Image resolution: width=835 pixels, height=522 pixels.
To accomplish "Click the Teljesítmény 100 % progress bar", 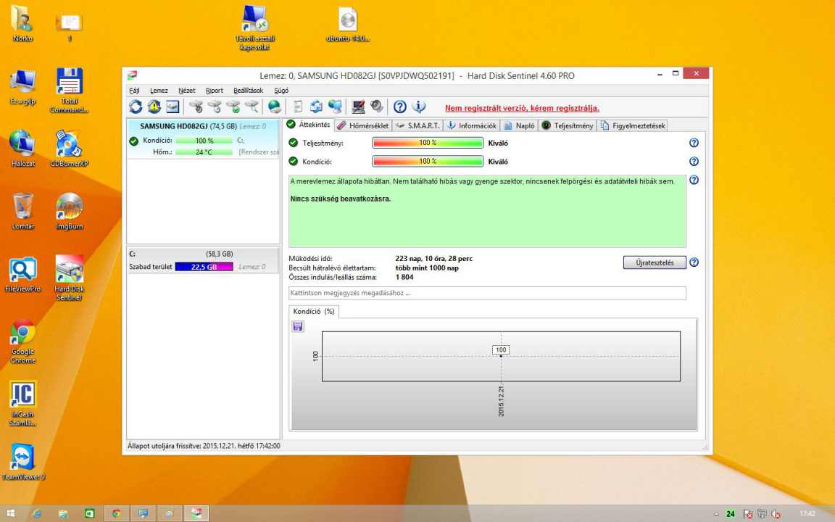I will pyautogui.click(x=428, y=143).
